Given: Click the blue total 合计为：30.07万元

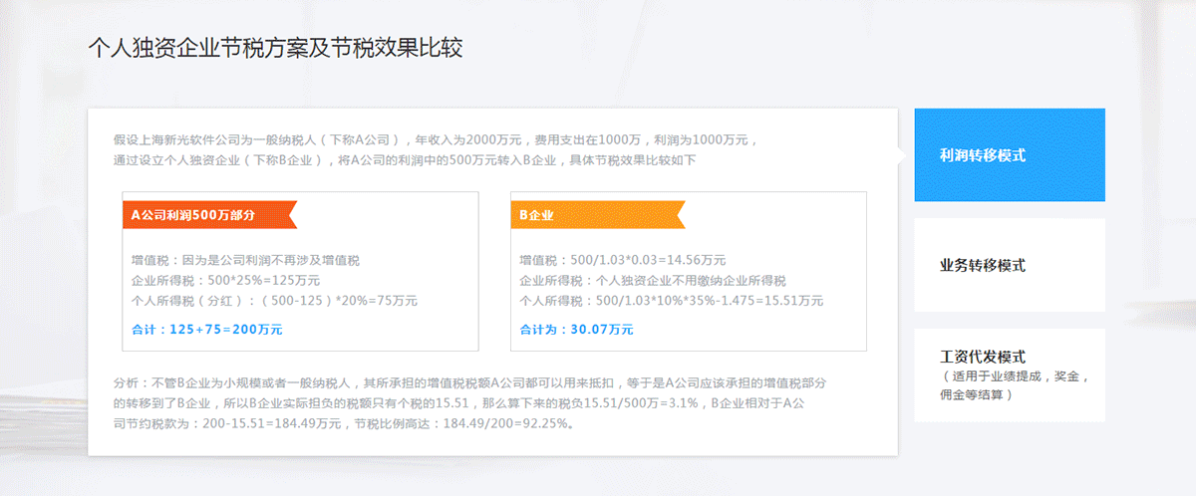Looking at the screenshot, I should [577, 329].
